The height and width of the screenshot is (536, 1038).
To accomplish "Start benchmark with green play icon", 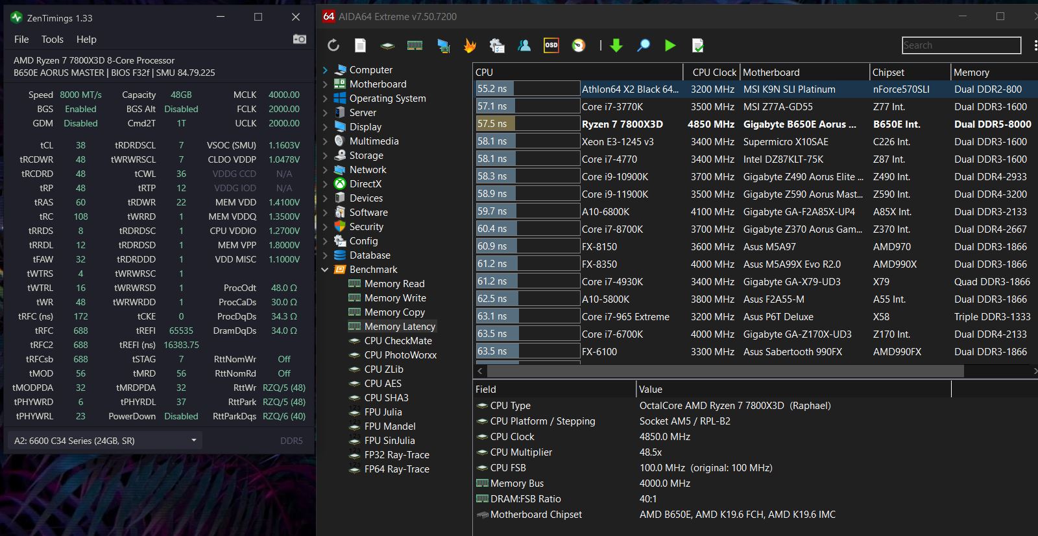I will 670,45.
